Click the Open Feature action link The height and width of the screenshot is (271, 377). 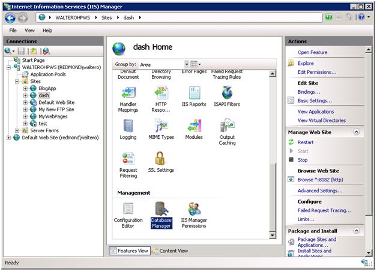click(312, 52)
